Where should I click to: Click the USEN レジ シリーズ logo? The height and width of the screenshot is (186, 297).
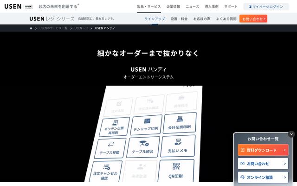(x=52, y=19)
